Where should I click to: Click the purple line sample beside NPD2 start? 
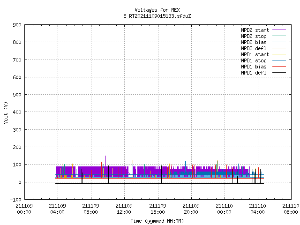click(279, 30)
